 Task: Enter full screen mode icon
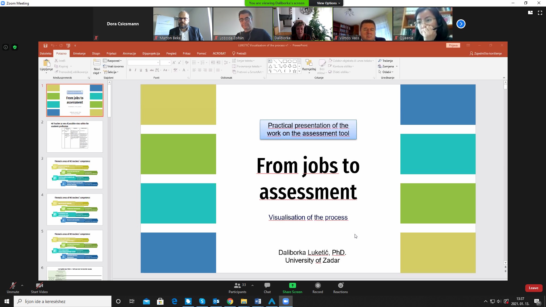click(x=540, y=13)
